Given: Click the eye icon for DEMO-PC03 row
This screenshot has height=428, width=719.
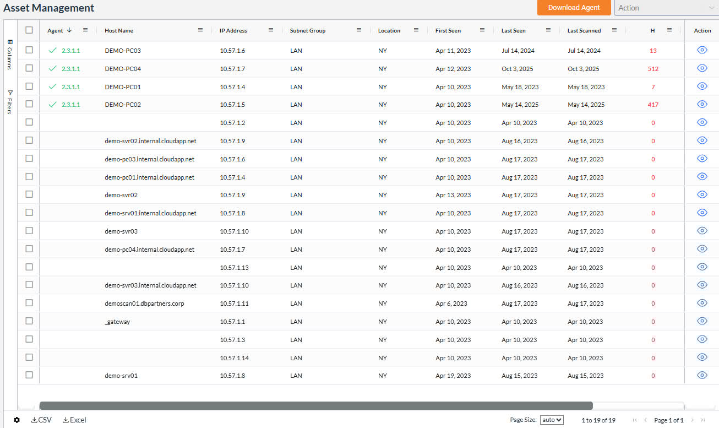Looking at the screenshot, I should click(702, 50).
